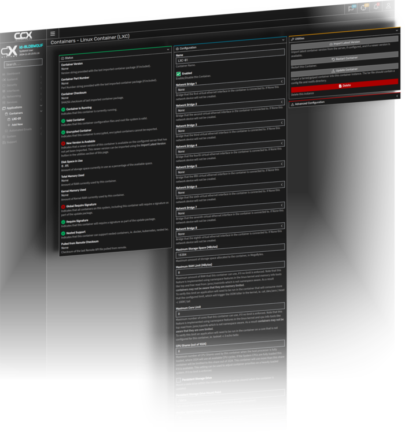Open the Networking sidebar menu
Image resolution: width=405 pixels, height=432 pixels.
pyautogui.click(x=14, y=96)
